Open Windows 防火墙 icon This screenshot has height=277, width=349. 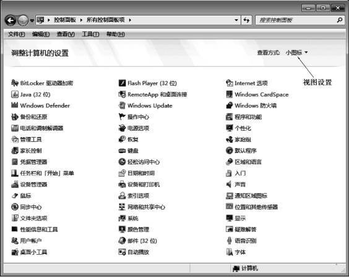(229, 105)
